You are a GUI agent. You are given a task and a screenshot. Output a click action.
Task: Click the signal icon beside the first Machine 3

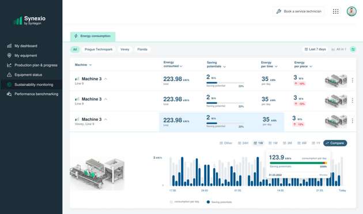(77, 79)
